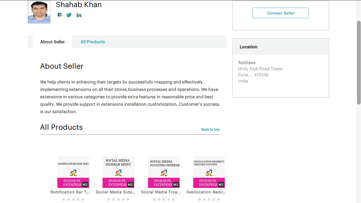
Task: Click the Social Media Side... product title
Action: [115, 192]
